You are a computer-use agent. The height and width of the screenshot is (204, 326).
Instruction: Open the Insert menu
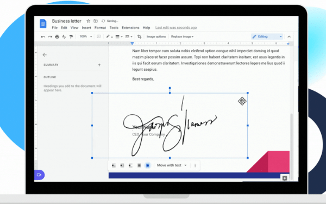86,28
